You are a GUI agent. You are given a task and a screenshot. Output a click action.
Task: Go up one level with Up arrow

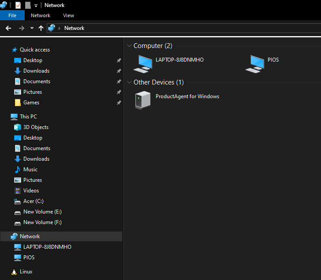pyautogui.click(x=41, y=28)
